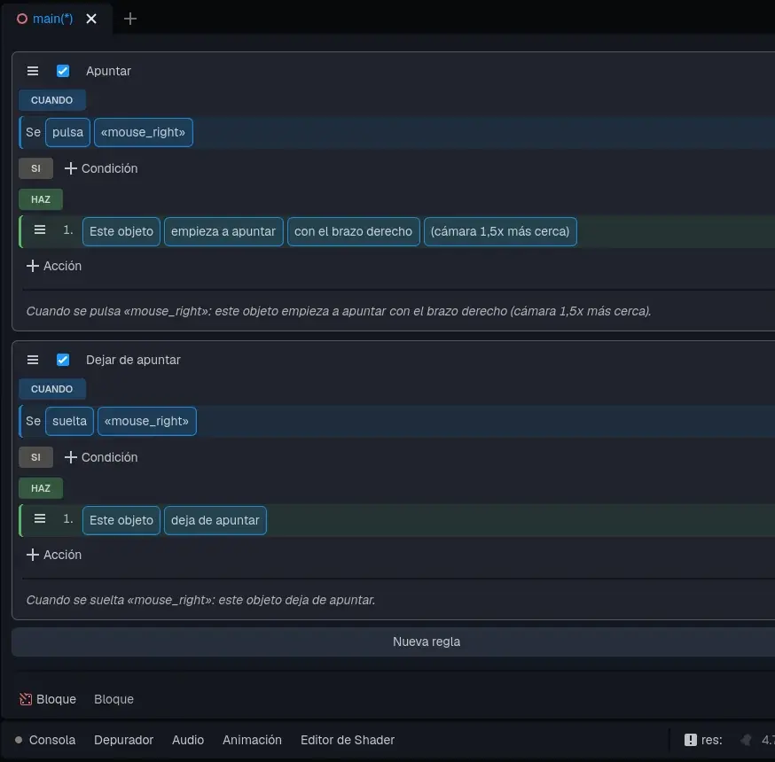
Task: Click the res: warning icon
Action: click(x=691, y=740)
